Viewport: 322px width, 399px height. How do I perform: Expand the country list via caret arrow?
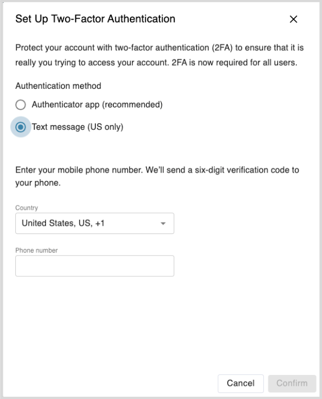coord(163,224)
